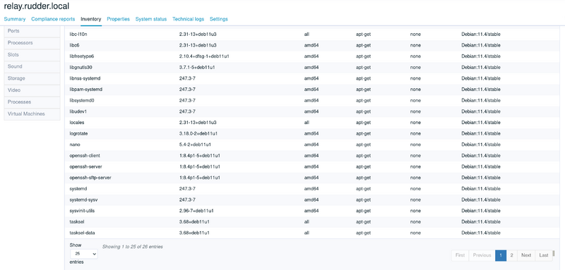Open the Storage inventory section
Image resolution: width=565 pixels, height=270 pixels.
click(32, 78)
